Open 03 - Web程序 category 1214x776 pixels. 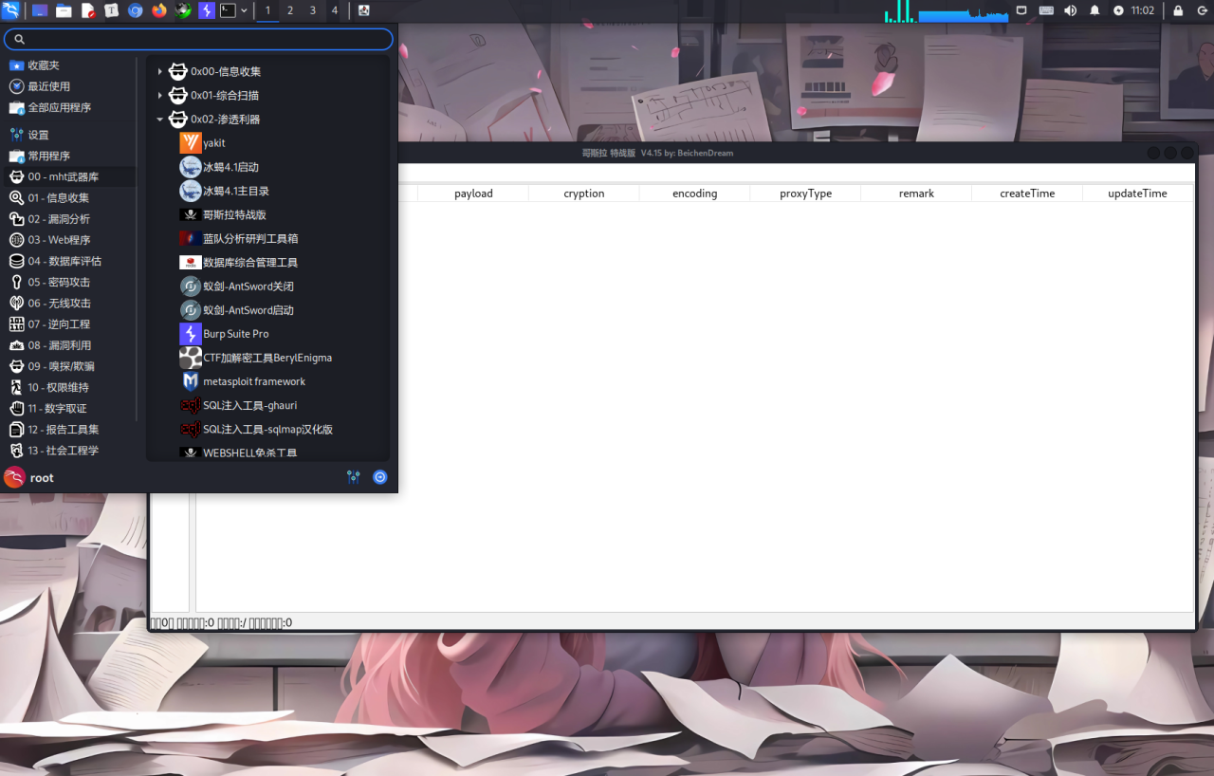[x=70, y=240]
